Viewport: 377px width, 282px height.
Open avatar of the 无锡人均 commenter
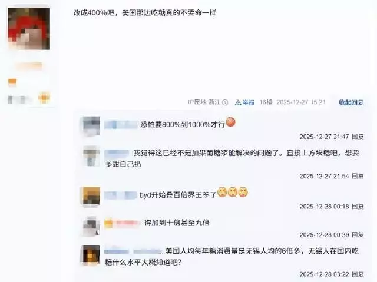[91, 255]
